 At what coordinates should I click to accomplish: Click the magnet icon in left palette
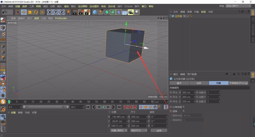point(3,109)
